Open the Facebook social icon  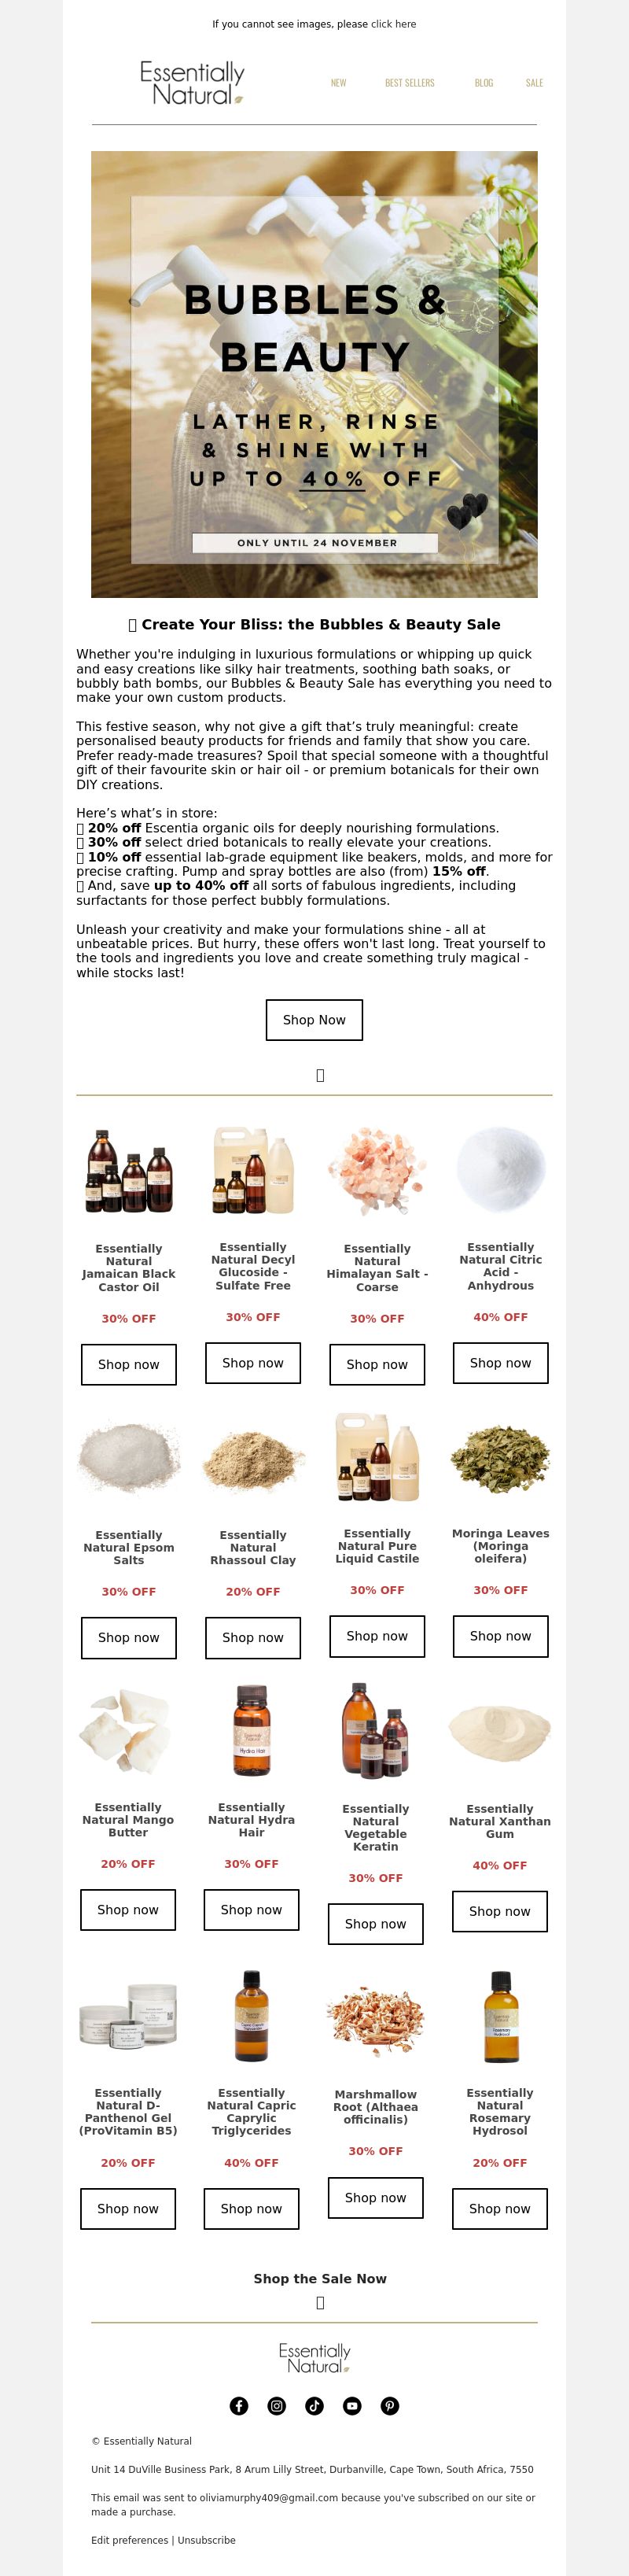(x=239, y=2406)
